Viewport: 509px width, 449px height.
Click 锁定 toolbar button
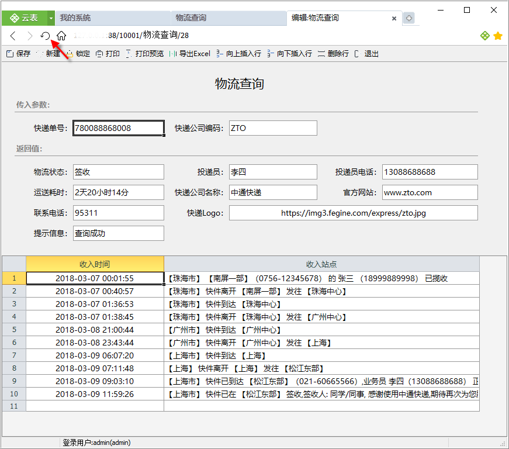(x=78, y=54)
